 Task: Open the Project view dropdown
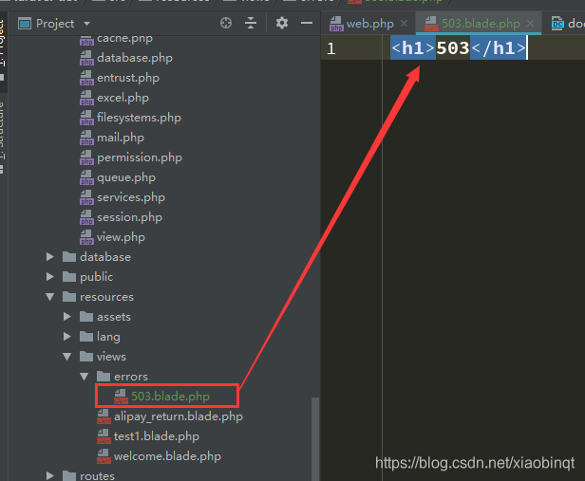[87, 24]
